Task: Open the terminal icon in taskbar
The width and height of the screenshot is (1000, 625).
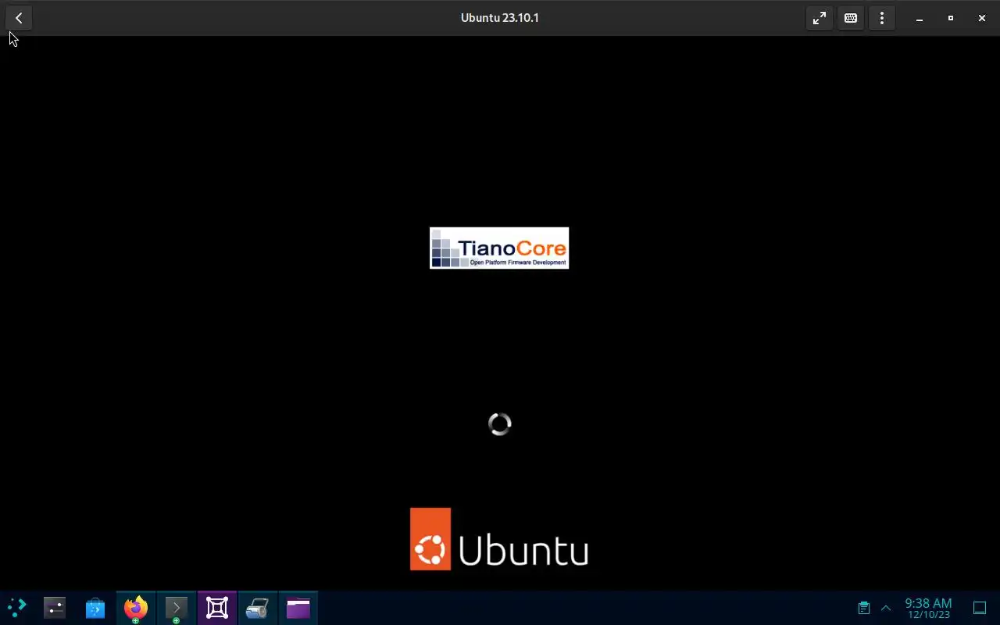Action: (x=177, y=608)
